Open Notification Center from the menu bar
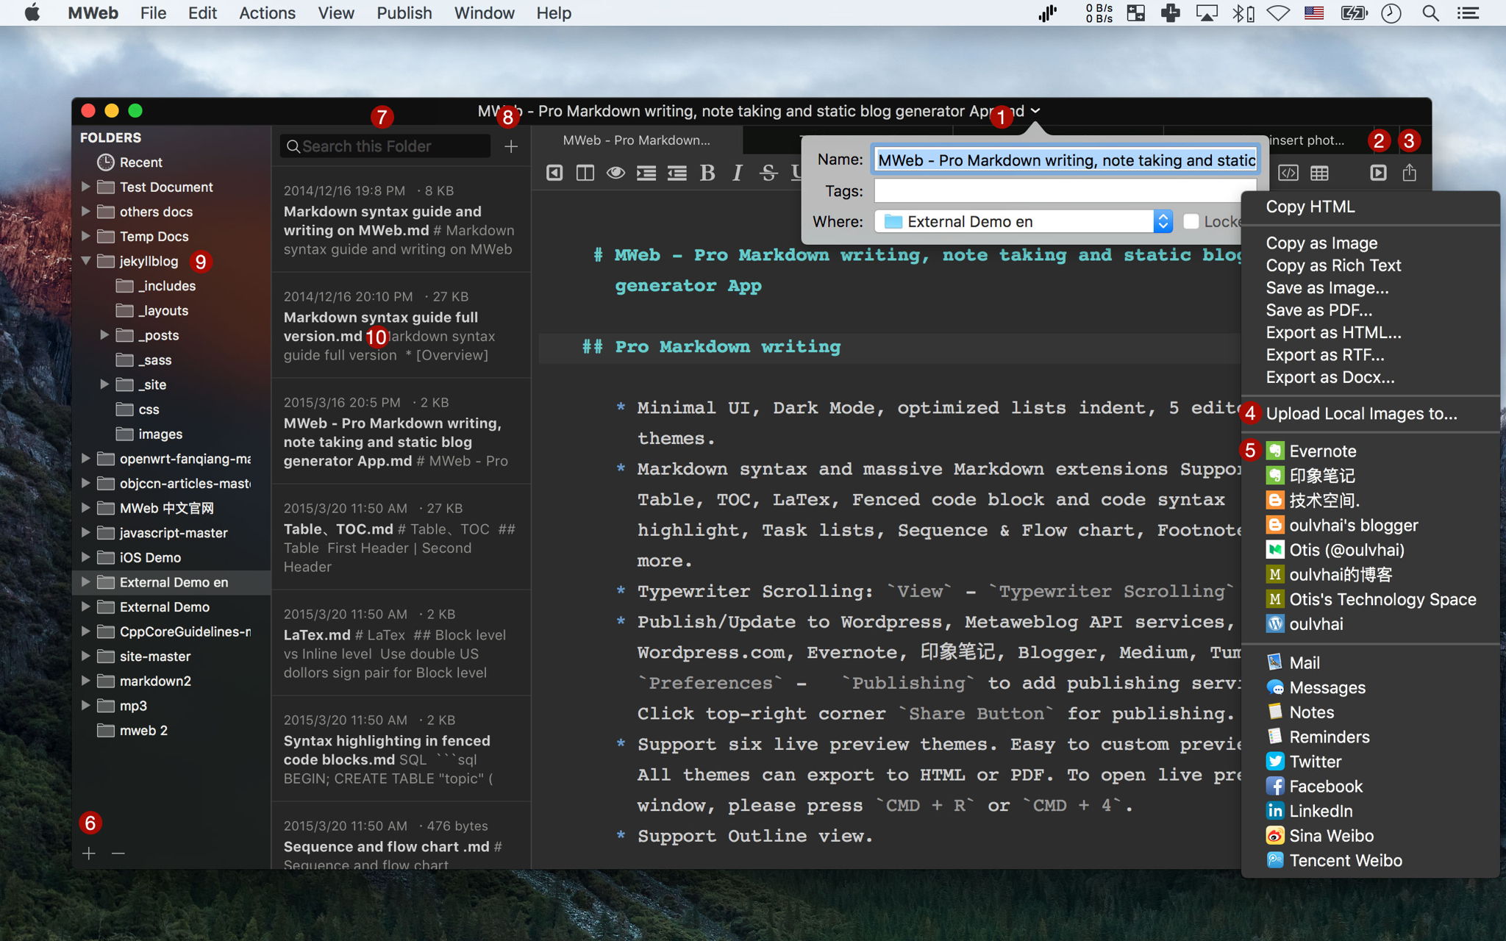This screenshot has width=1506, height=941. pyautogui.click(x=1468, y=13)
